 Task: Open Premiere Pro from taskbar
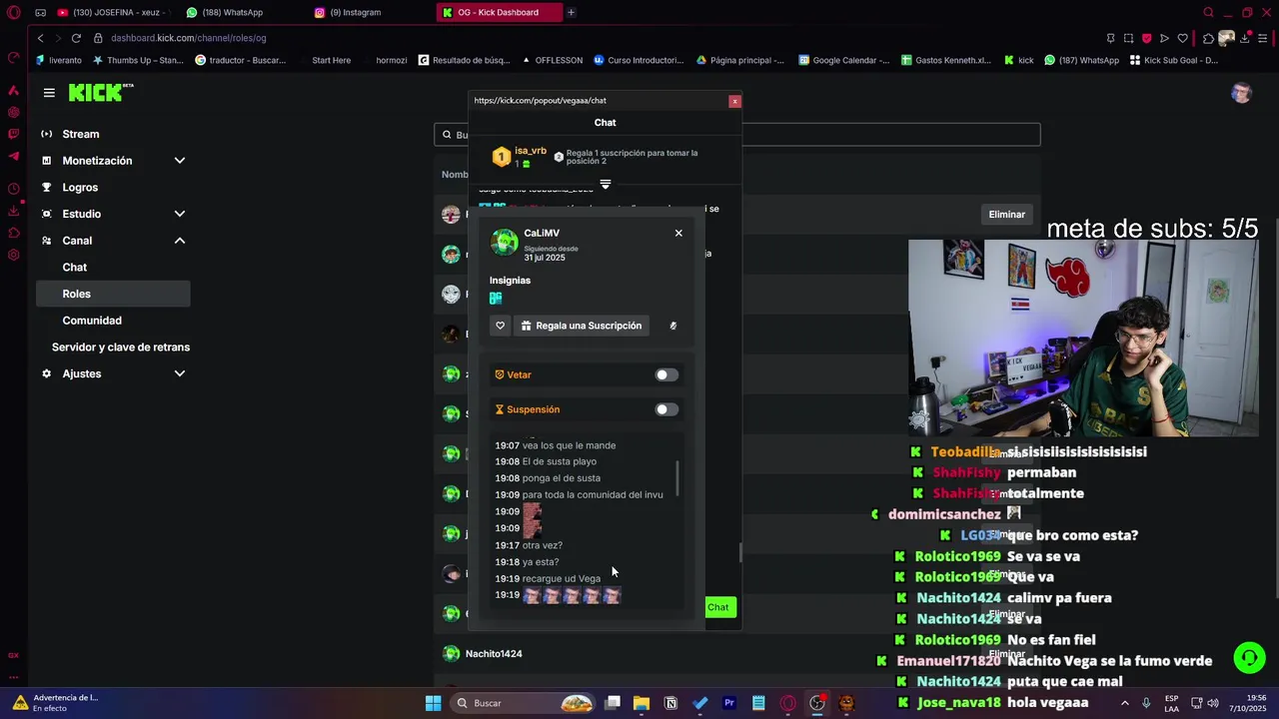pyautogui.click(x=729, y=703)
